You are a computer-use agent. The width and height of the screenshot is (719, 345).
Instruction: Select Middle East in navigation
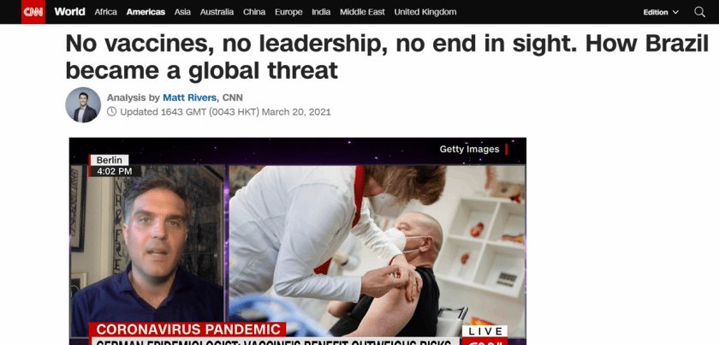point(362,12)
